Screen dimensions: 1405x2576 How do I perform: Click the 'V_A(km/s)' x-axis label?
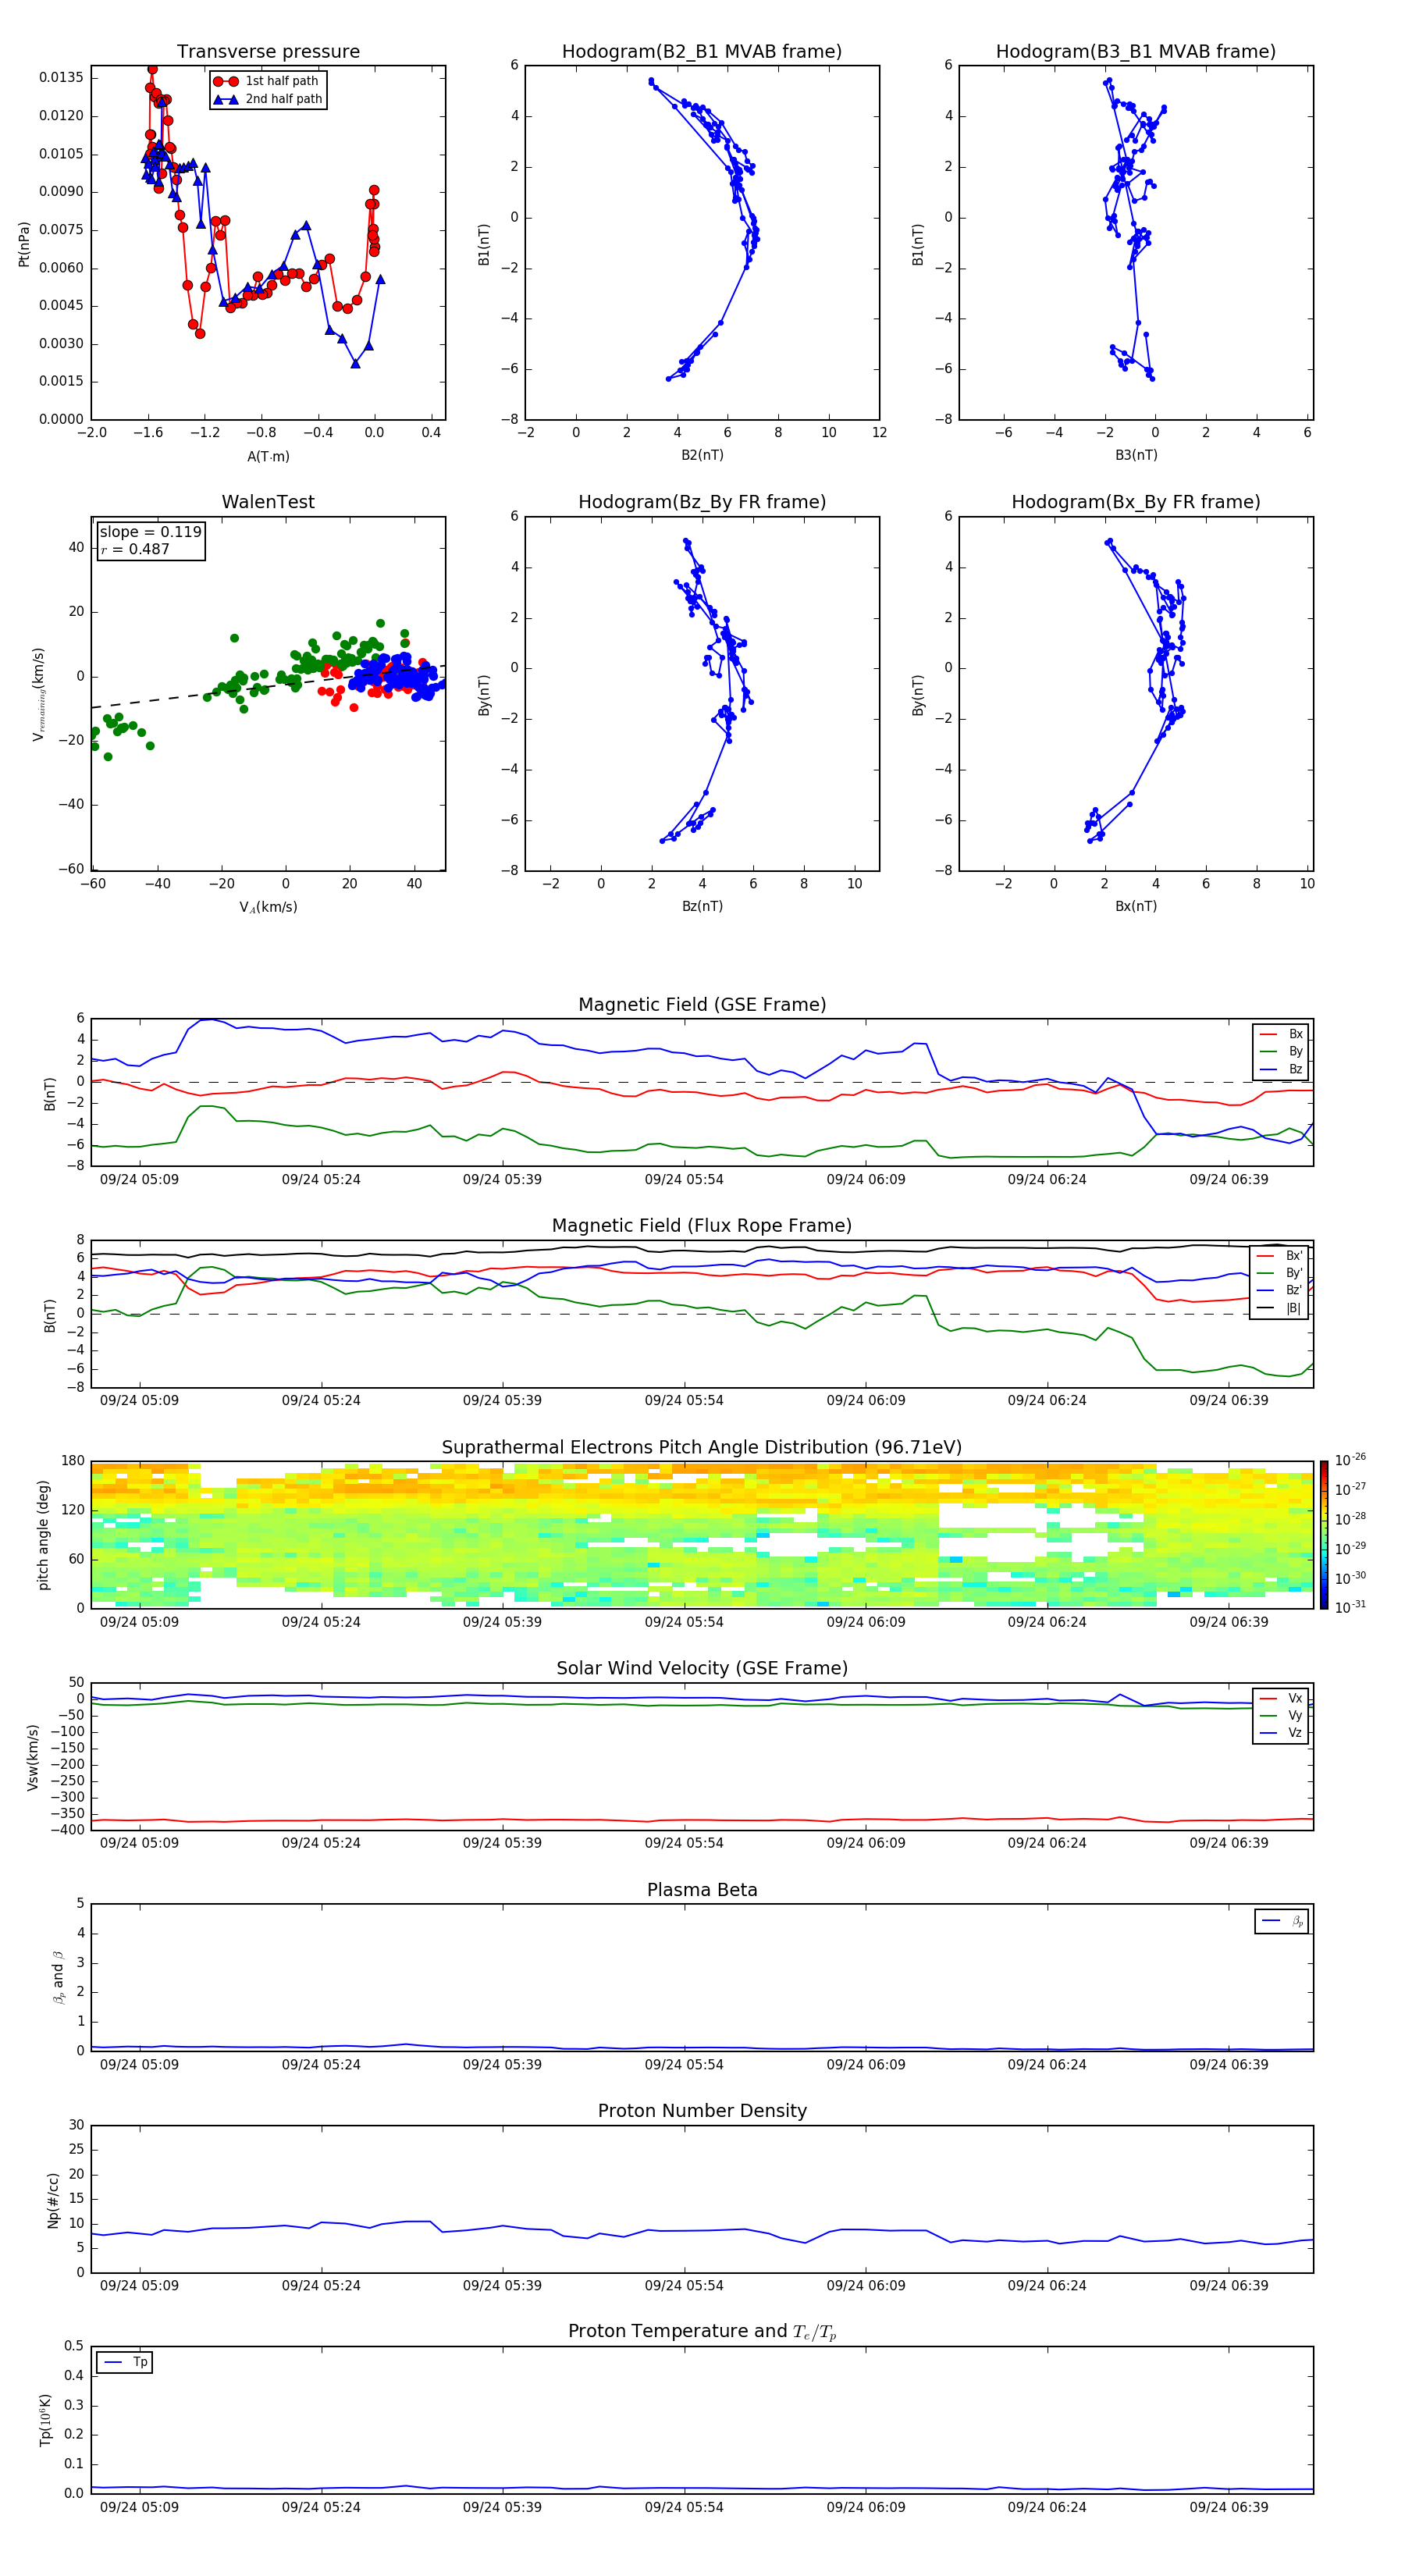click(268, 907)
